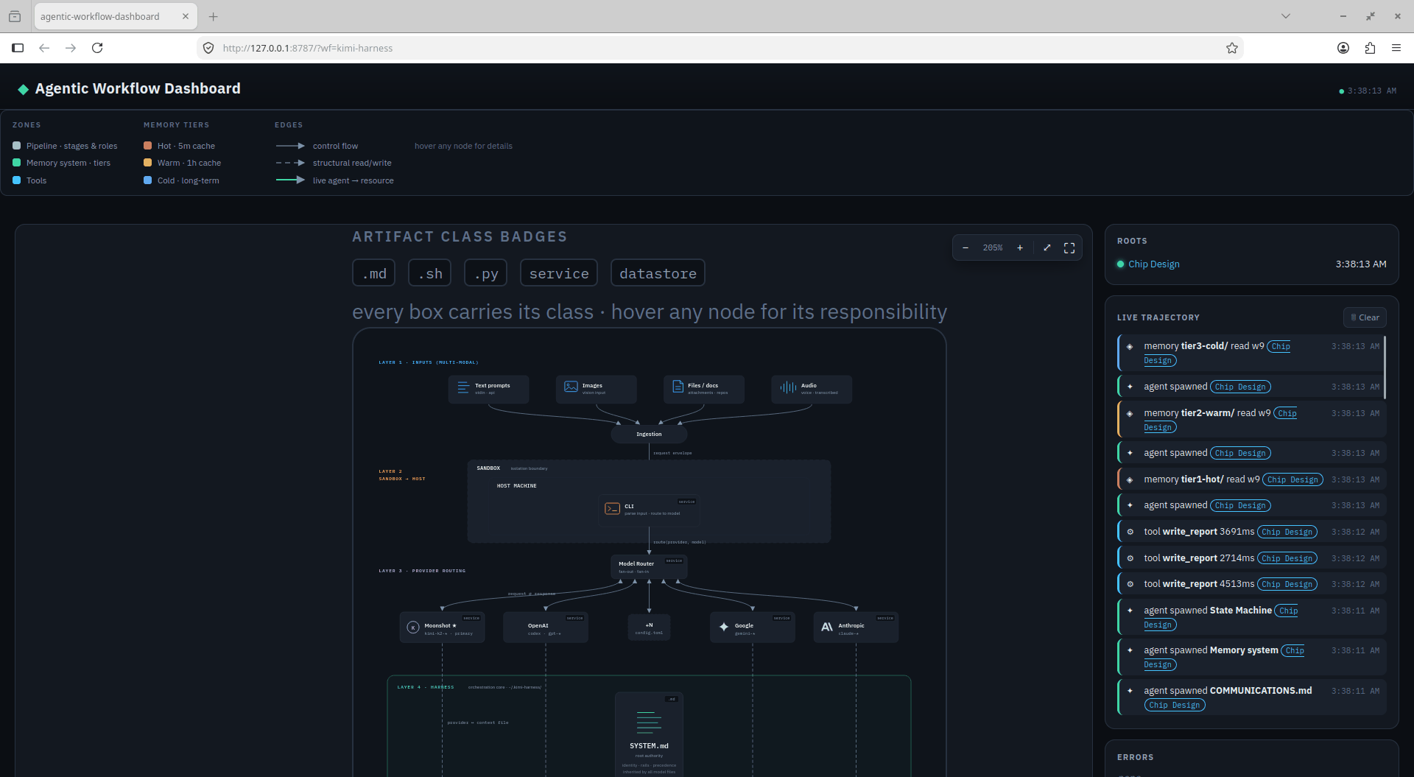The width and height of the screenshot is (1414, 777).
Task: Click the service artifact class badge
Action: [559, 273]
